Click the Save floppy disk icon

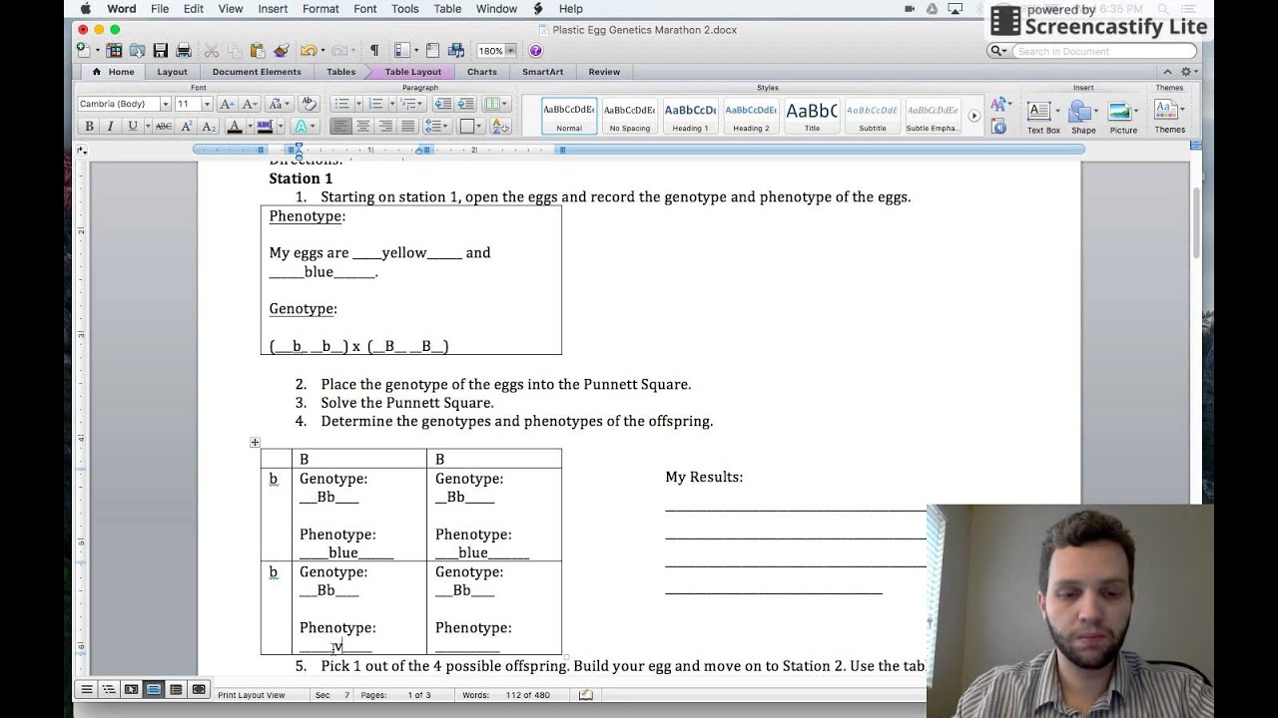[160, 50]
